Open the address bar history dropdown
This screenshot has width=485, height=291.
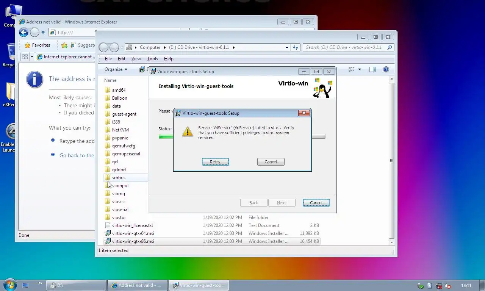[x=287, y=47]
